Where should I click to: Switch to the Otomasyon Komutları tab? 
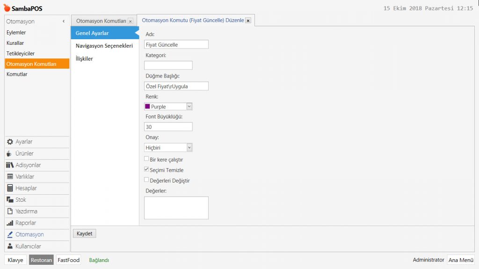pyautogui.click(x=101, y=21)
